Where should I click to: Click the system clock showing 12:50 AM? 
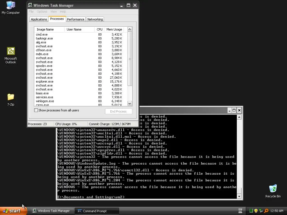pyautogui.click(x=277, y=211)
